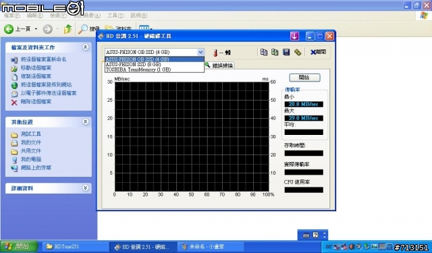This screenshot has height=253, width=432.
Task: Click Explorer's green Back arrow
Action: pyautogui.click(x=9, y=28)
